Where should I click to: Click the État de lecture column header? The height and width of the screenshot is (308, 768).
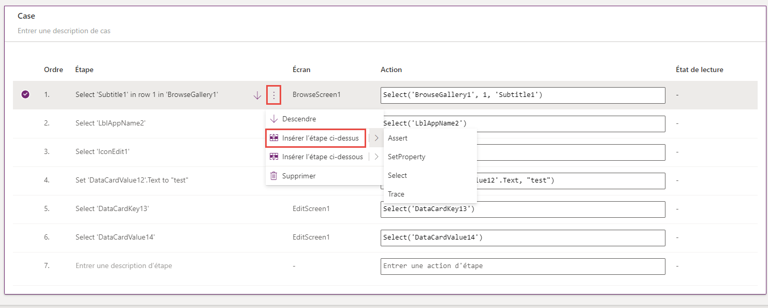[x=700, y=69]
